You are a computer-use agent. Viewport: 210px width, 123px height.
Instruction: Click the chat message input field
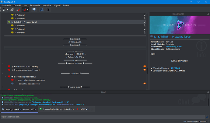pyautogui.click(x=91, y=116)
